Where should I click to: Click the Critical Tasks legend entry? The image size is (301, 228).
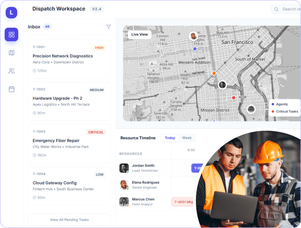coord(285,112)
